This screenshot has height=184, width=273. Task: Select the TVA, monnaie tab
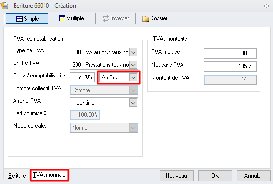[x=49, y=175]
